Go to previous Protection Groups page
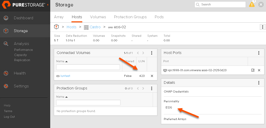Image resolution: width=266 pixels, height=128 pixels. 138,88
